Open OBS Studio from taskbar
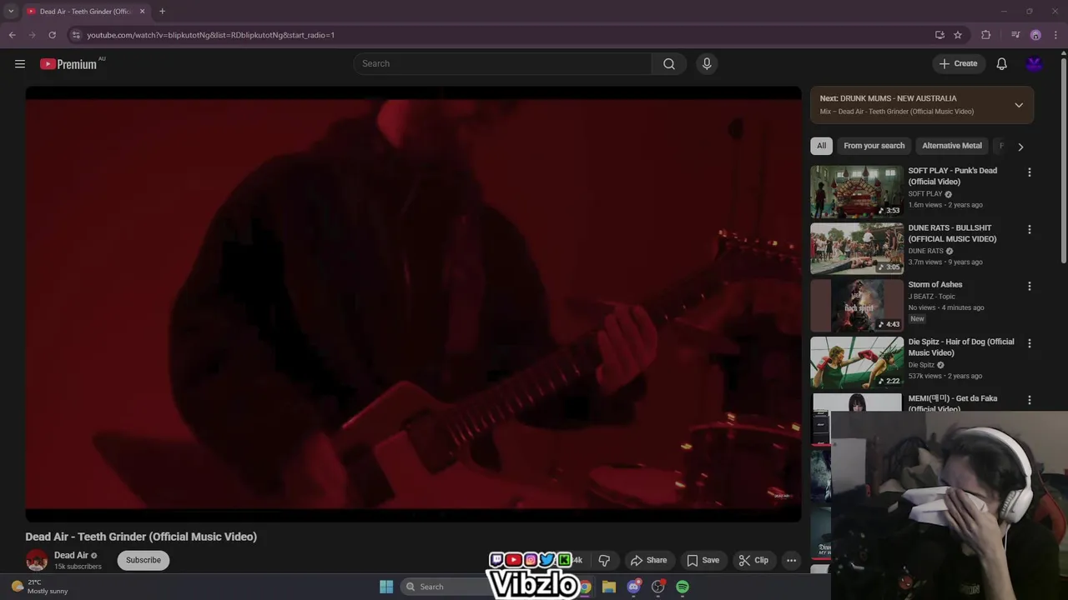This screenshot has width=1068, height=600. (658, 587)
